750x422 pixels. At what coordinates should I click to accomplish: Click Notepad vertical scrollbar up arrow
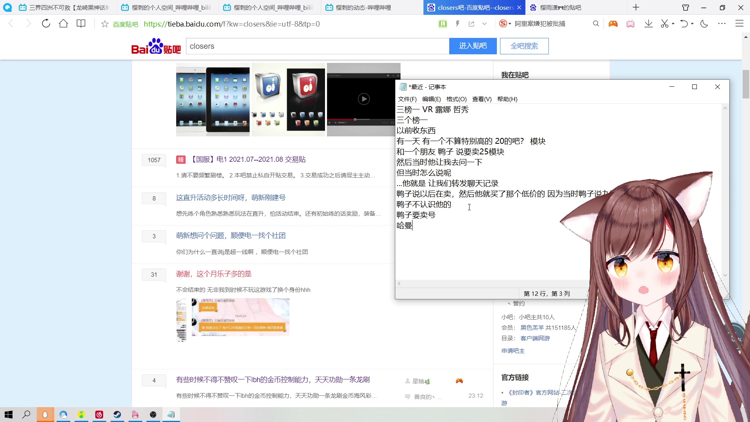[725, 108]
